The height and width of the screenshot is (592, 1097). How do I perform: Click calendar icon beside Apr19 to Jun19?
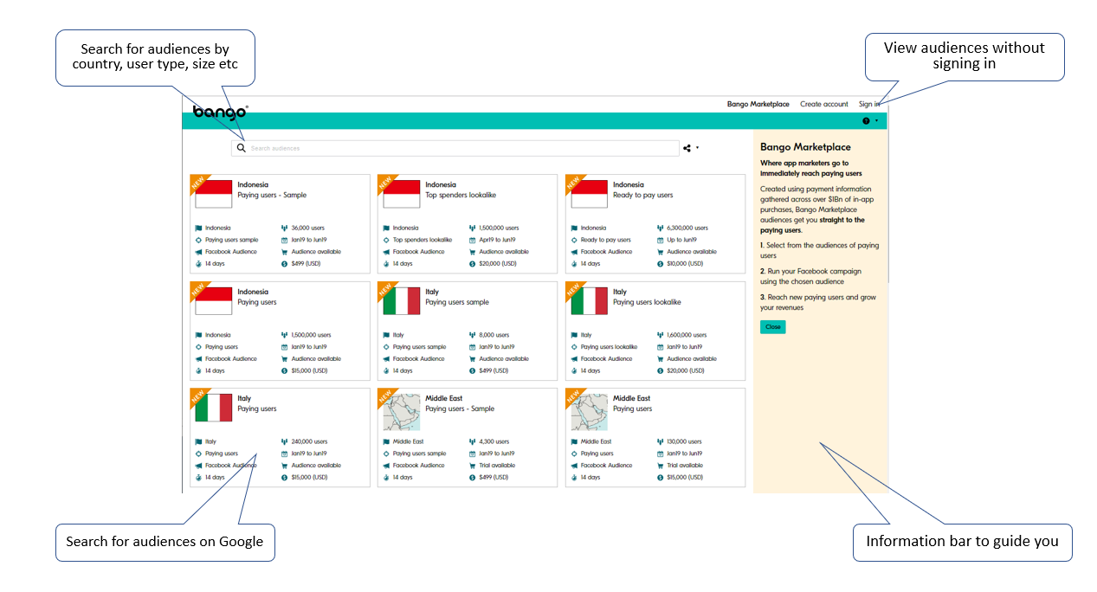[472, 240]
